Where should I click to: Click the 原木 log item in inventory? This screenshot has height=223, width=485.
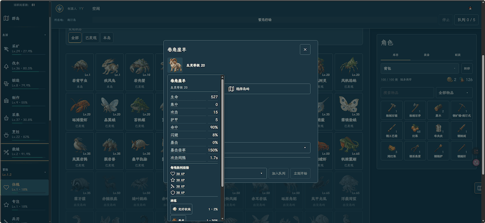coord(438,111)
